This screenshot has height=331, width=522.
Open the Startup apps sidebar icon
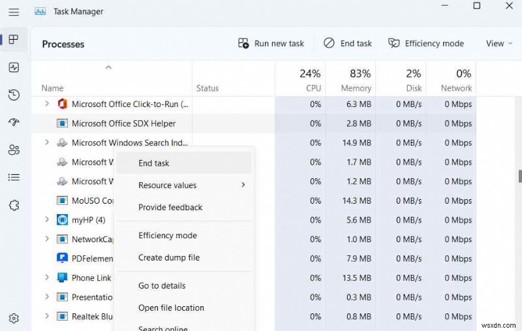pyautogui.click(x=14, y=122)
